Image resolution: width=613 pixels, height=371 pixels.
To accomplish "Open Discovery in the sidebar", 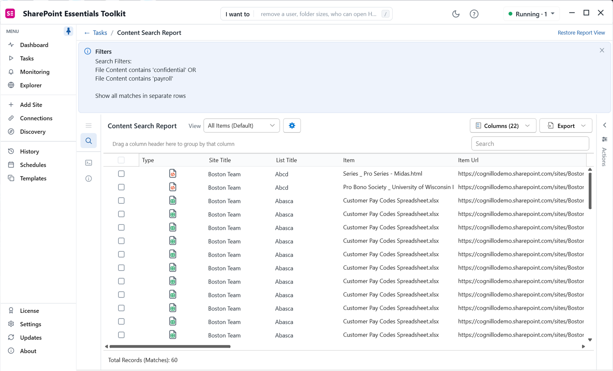I will pyautogui.click(x=33, y=132).
